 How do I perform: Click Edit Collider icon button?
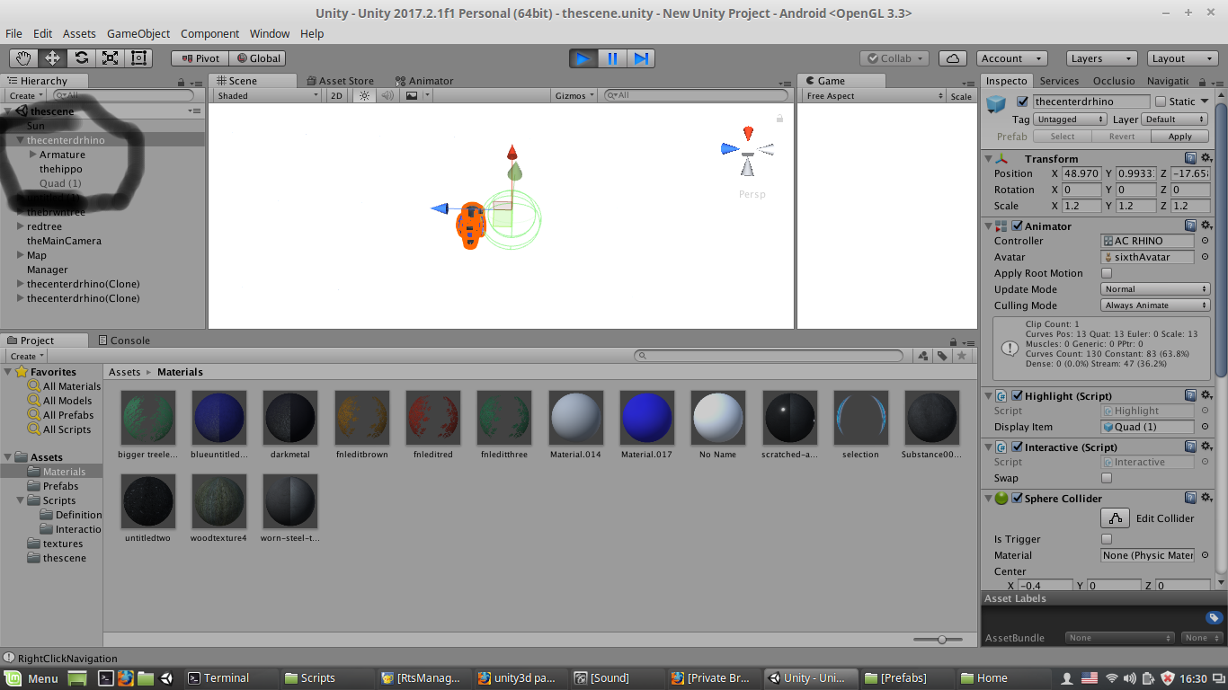(1115, 518)
